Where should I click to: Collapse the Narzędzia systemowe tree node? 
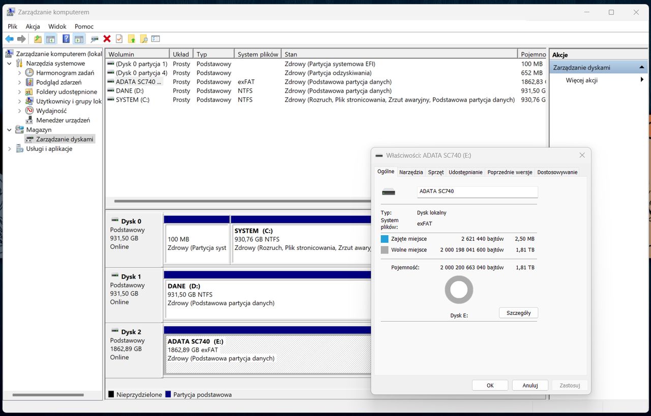click(x=9, y=63)
